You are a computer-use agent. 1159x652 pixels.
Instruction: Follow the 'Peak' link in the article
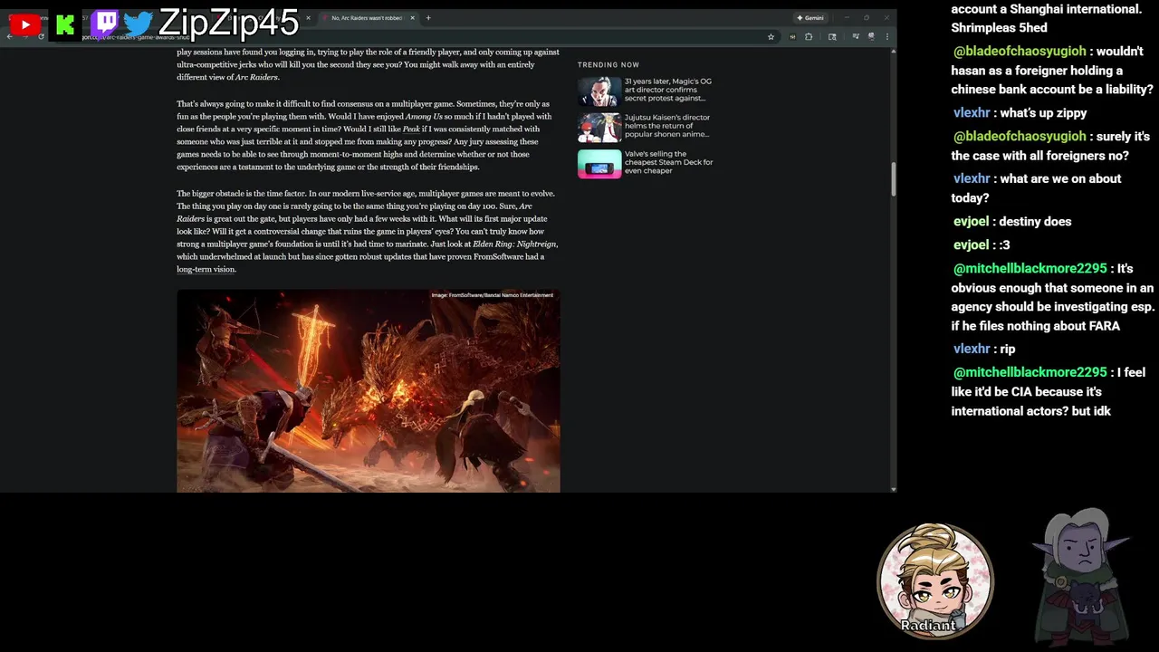[x=411, y=129]
